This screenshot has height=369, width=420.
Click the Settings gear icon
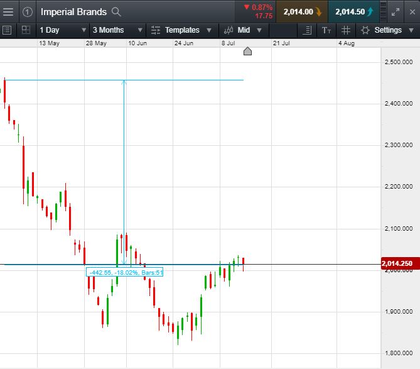click(365, 30)
